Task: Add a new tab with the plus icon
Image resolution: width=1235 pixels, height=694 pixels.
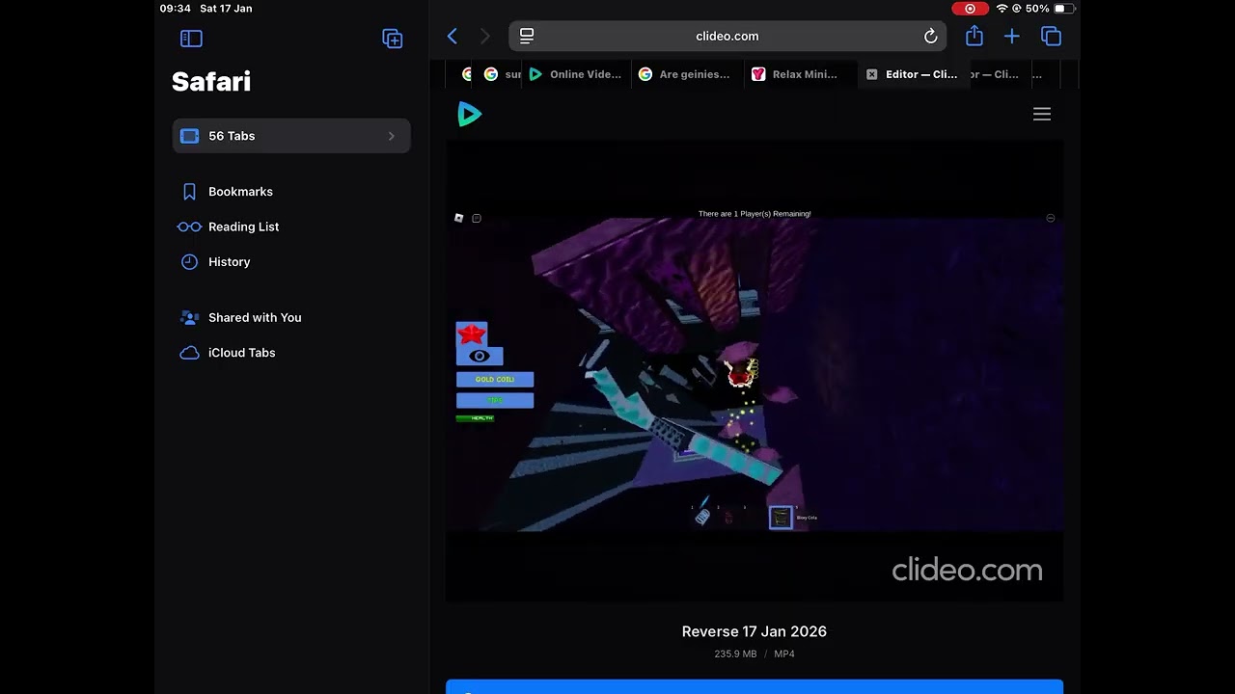Action: pos(1011,37)
